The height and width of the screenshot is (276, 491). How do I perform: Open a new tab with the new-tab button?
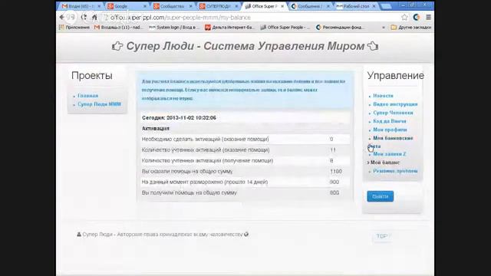[385, 6]
